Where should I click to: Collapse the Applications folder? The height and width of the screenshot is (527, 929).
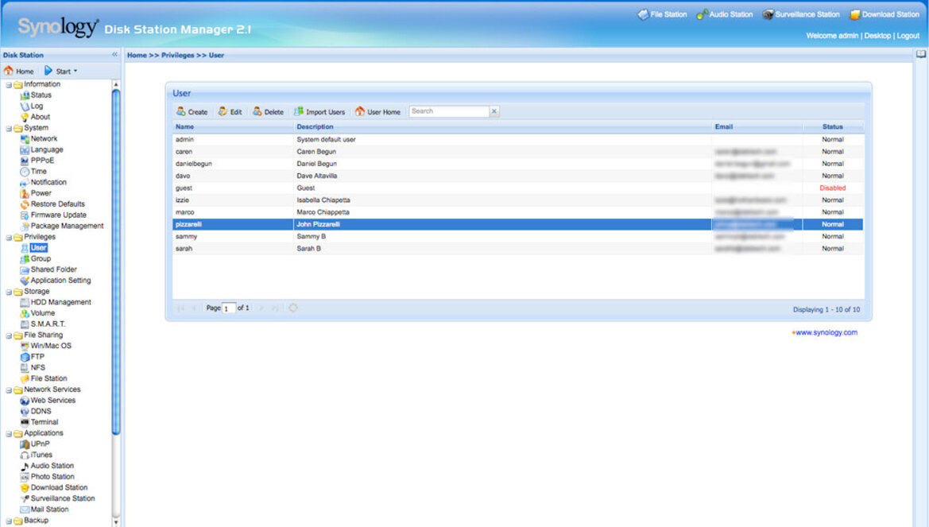click(9, 433)
